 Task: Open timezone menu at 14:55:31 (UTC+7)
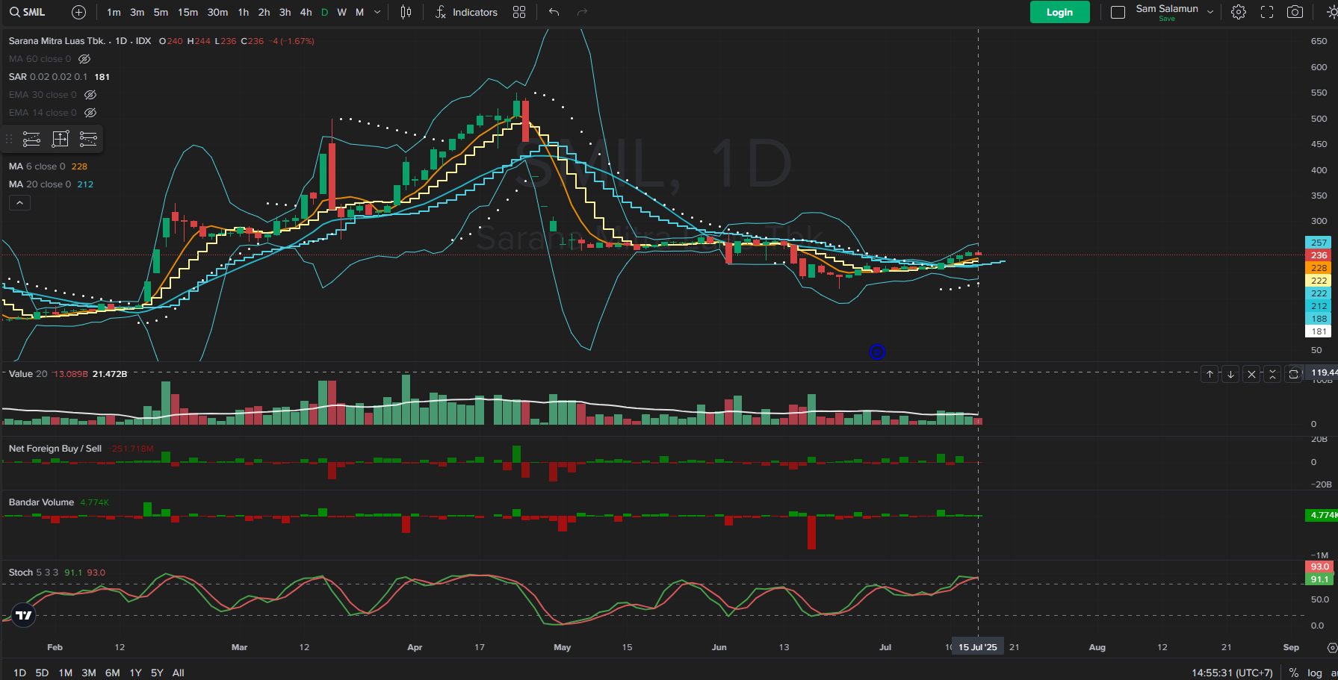(x=1232, y=673)
